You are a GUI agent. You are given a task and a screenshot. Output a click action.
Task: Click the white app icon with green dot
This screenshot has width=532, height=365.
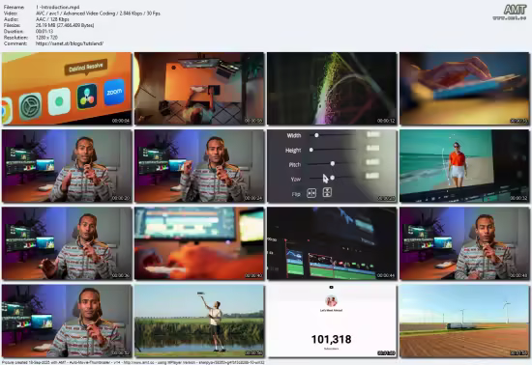59,100
